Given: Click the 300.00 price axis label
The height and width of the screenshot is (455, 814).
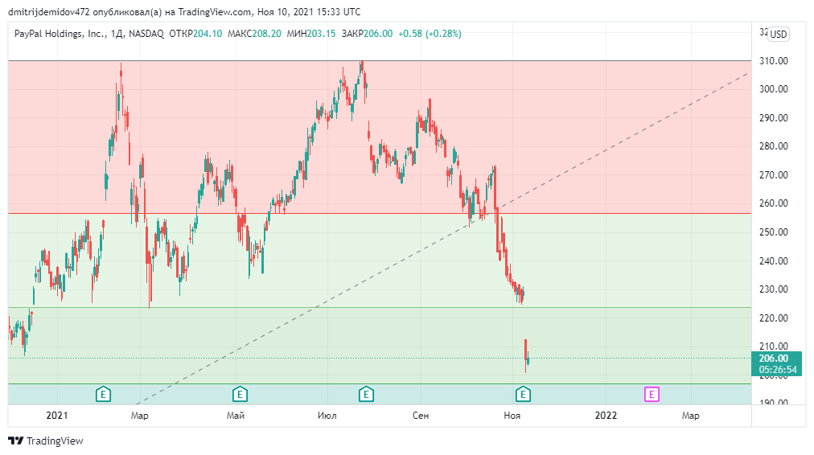Looking at the screenshot, I should pyautogui.click(x=774, y=89).
